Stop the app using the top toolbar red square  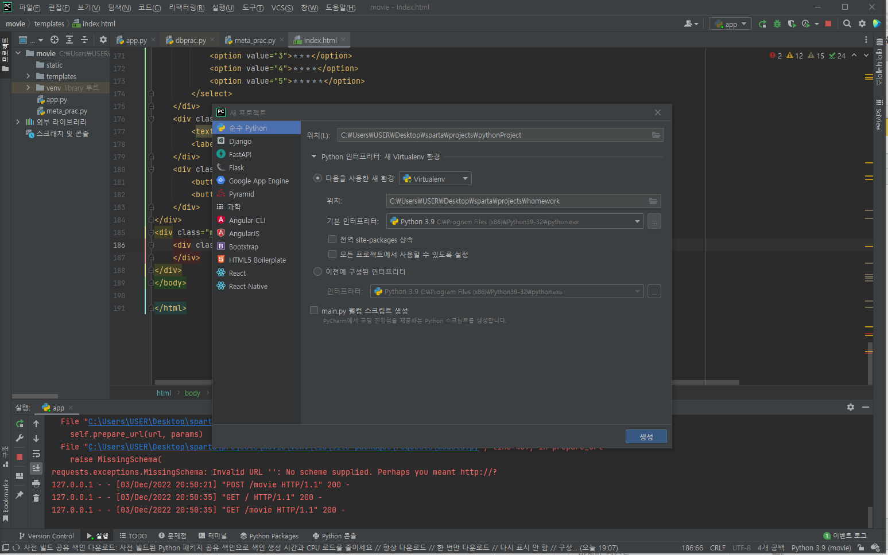coord(828,24)
